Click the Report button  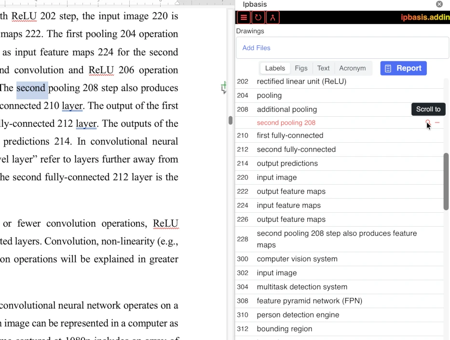(403, 68)
